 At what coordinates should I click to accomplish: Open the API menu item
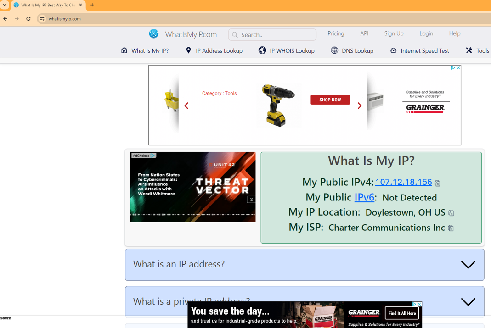pos(364,33)
